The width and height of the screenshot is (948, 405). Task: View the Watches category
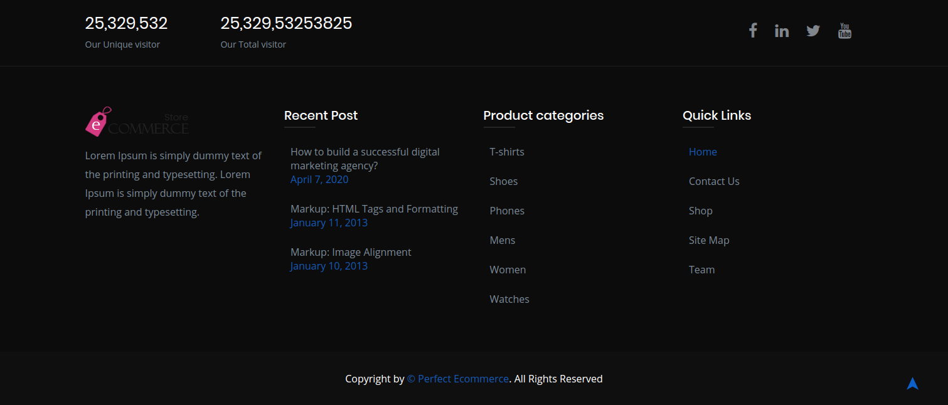509,299
